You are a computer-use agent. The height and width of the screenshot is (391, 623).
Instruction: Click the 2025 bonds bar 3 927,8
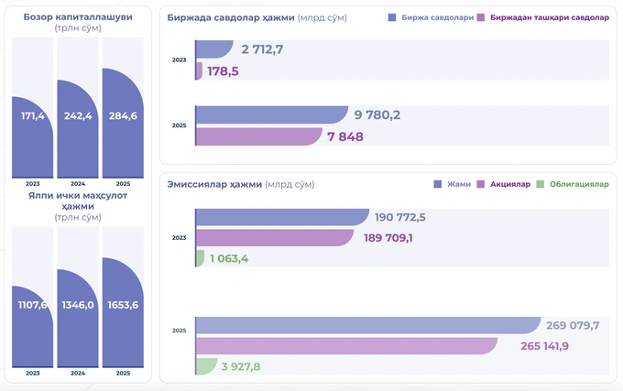pos(206,366)
